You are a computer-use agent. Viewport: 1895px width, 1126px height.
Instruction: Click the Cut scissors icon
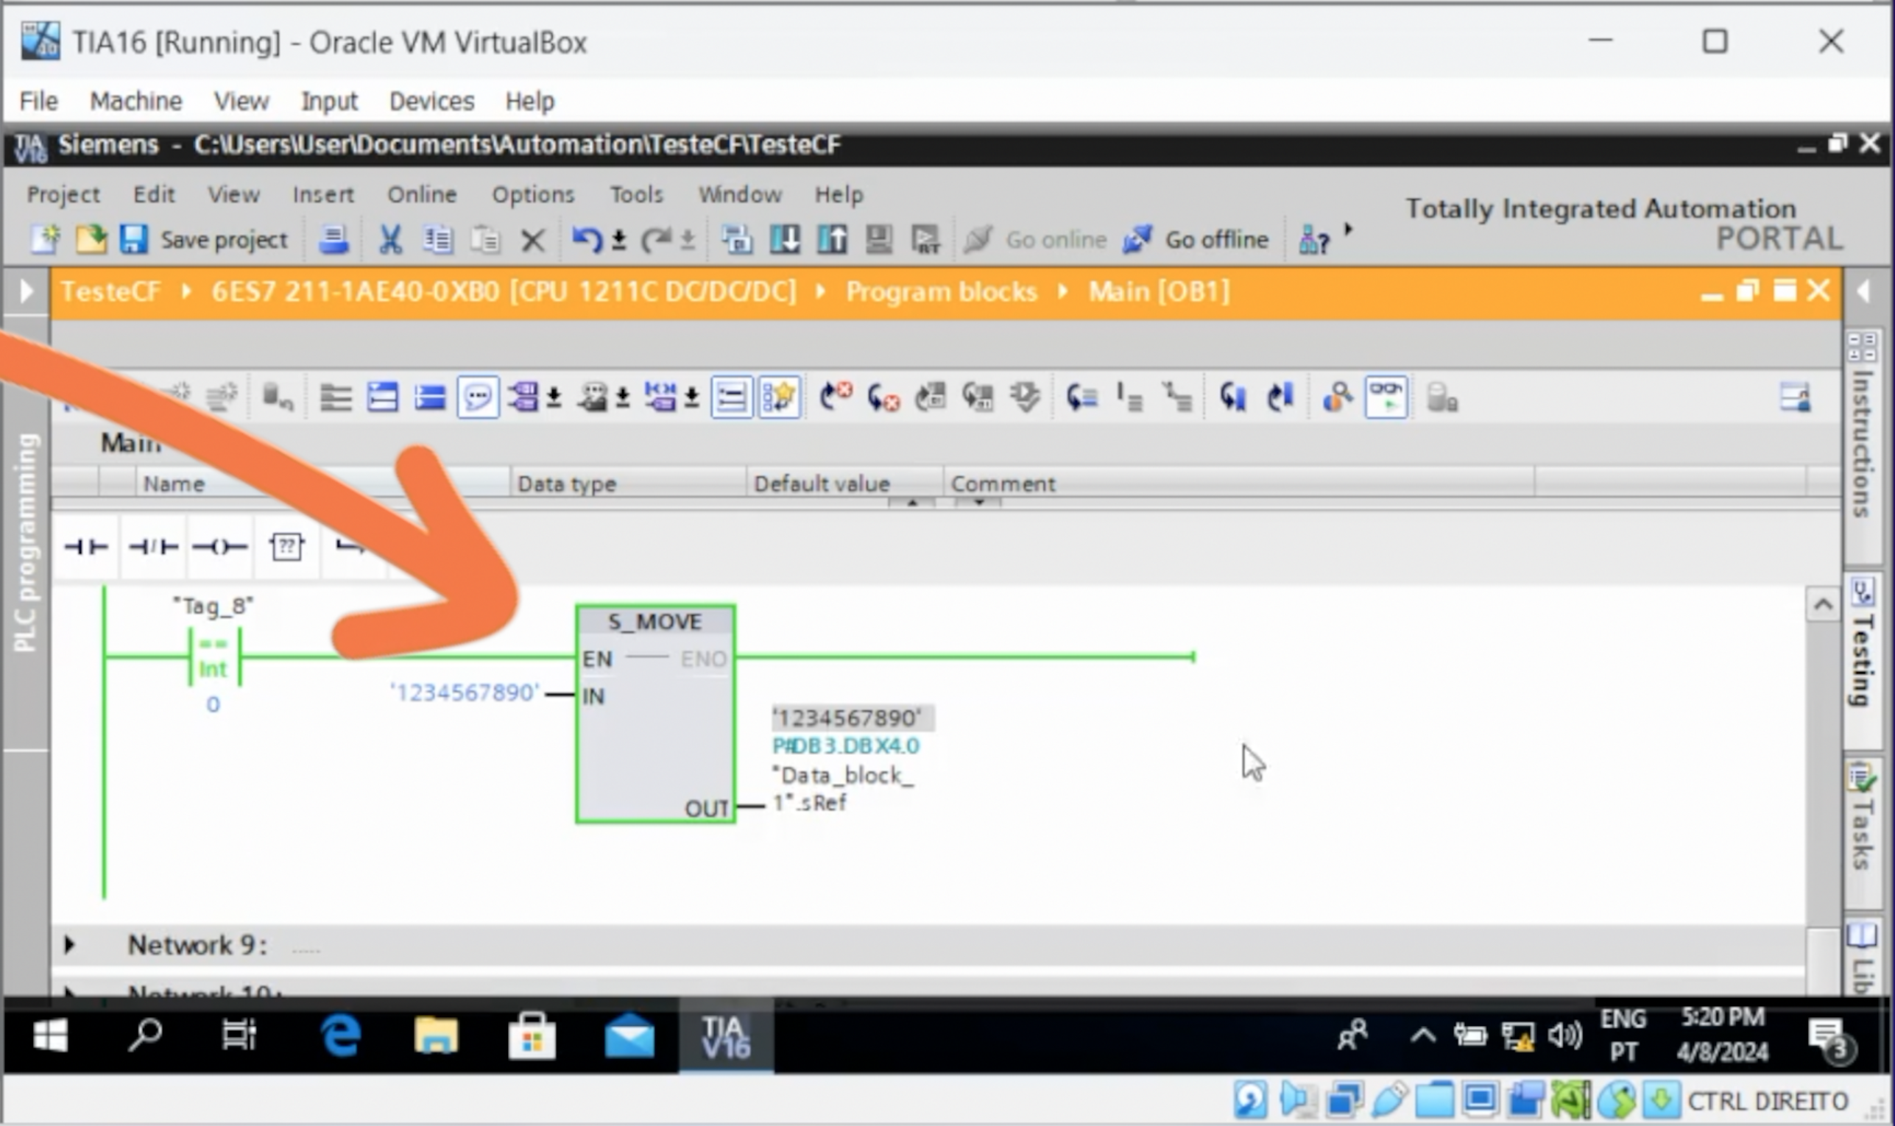[x=390, y=240]
